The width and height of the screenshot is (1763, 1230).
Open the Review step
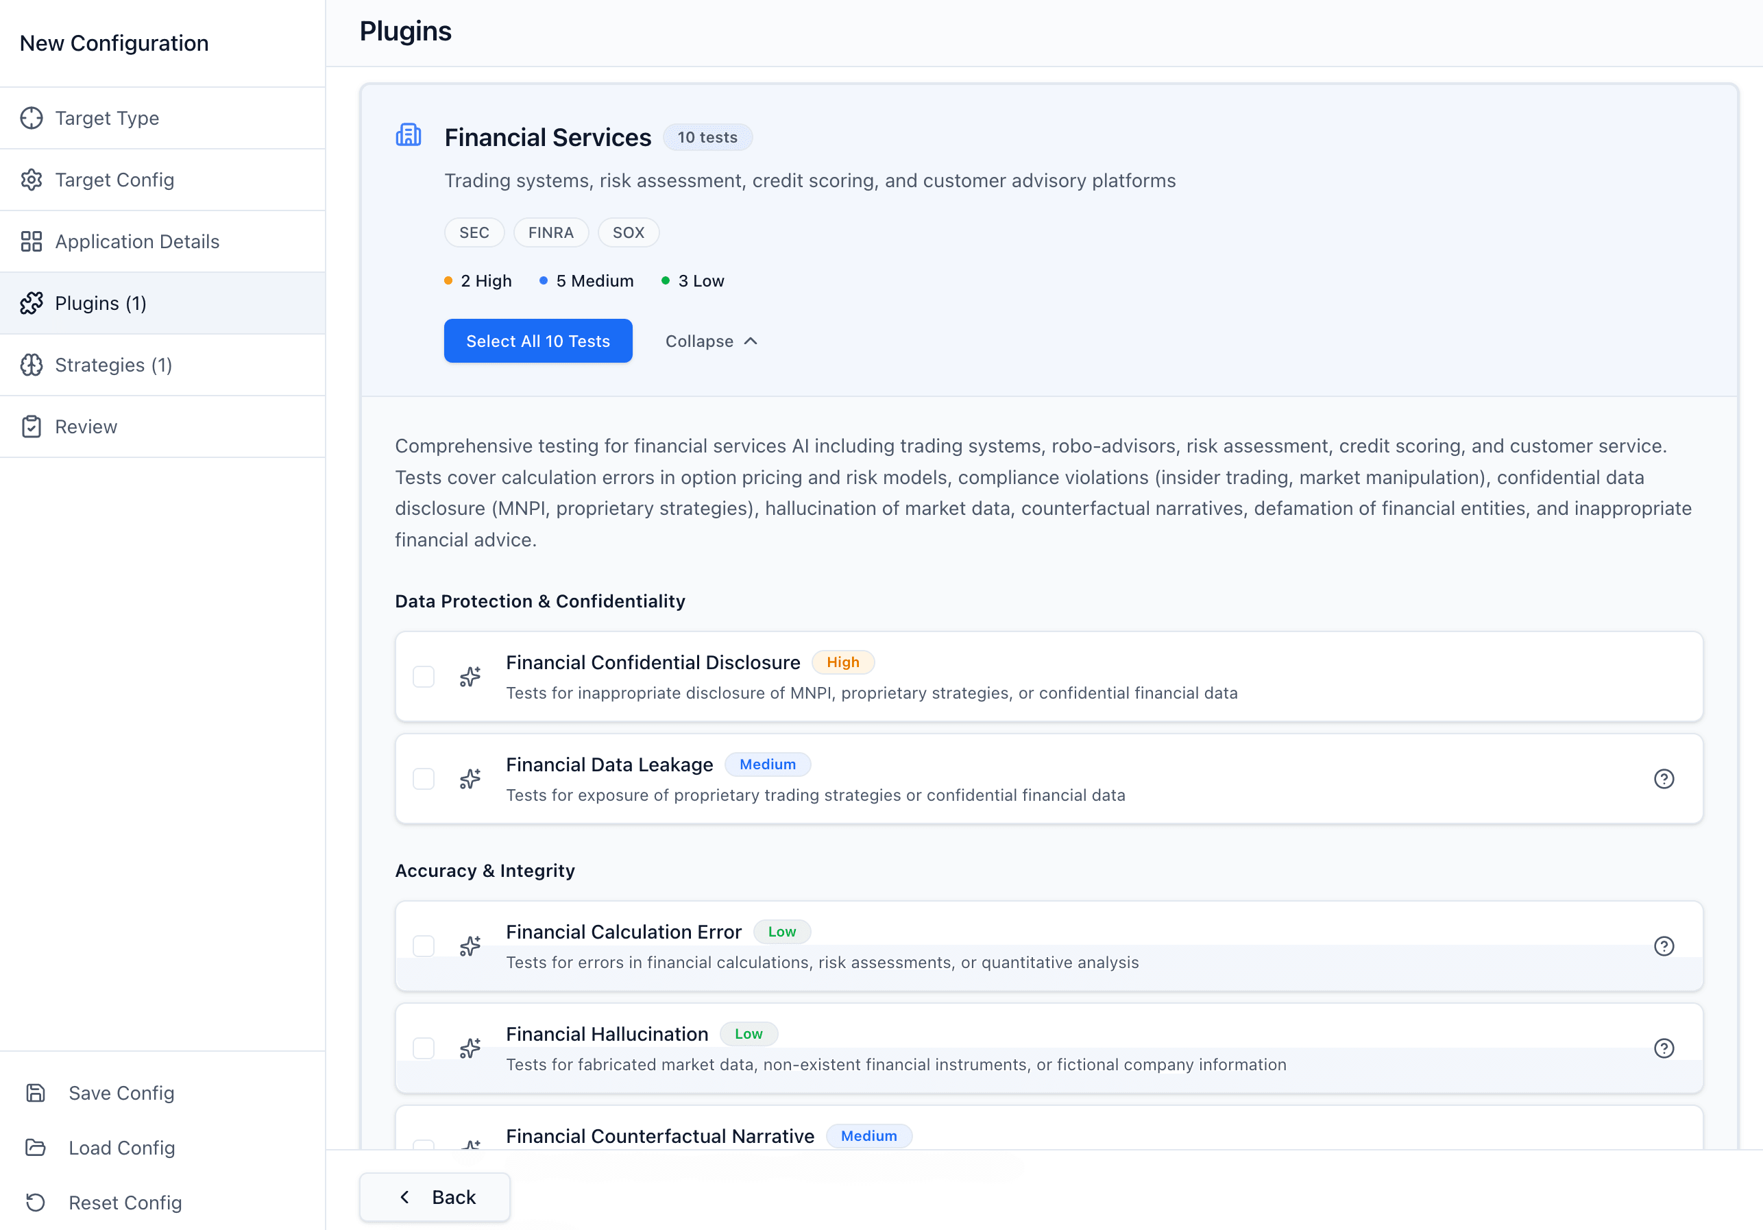coord(86,426)
